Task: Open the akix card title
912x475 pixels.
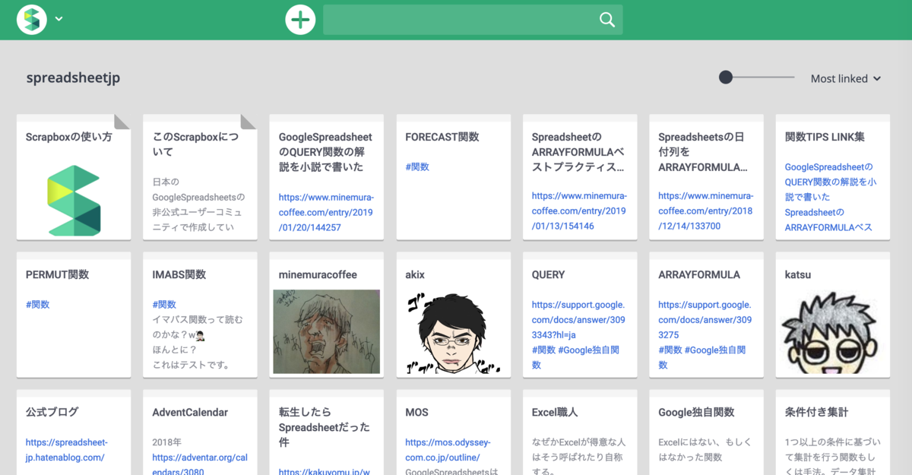Action: coord(416,274)
